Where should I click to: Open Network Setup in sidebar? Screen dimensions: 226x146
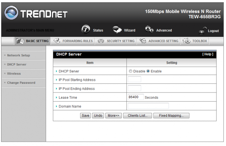tap(19, 55)
